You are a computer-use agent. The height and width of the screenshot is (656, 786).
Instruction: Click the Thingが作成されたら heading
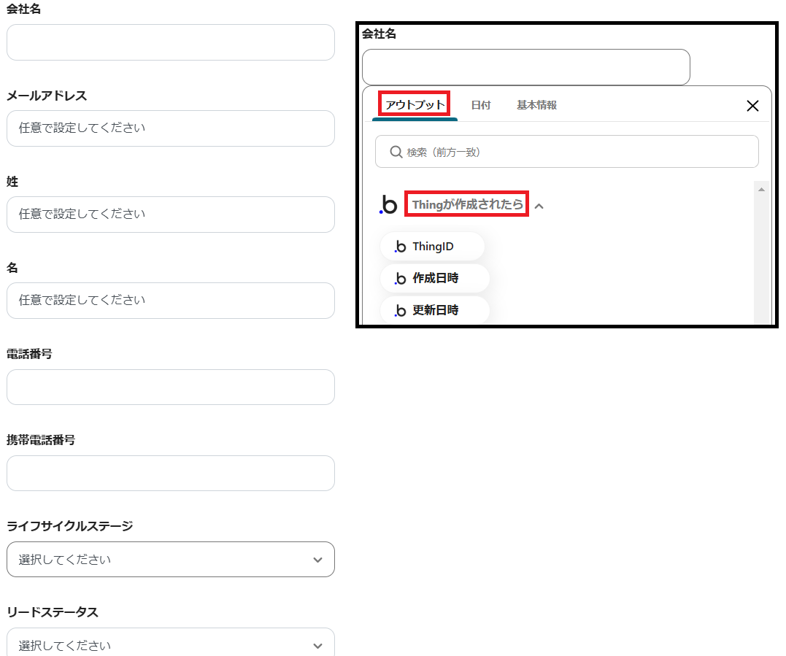tap(467, 205)
